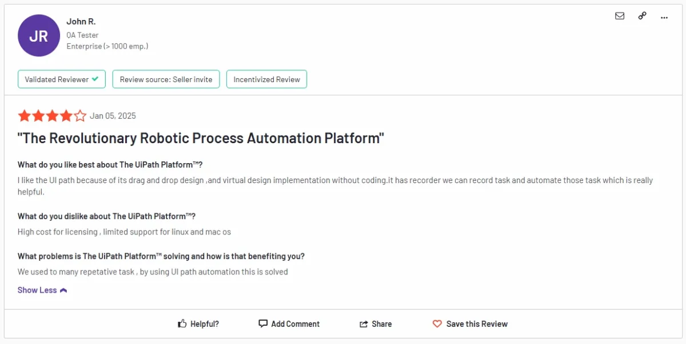Click the 'What problems is' question heading

161,256
